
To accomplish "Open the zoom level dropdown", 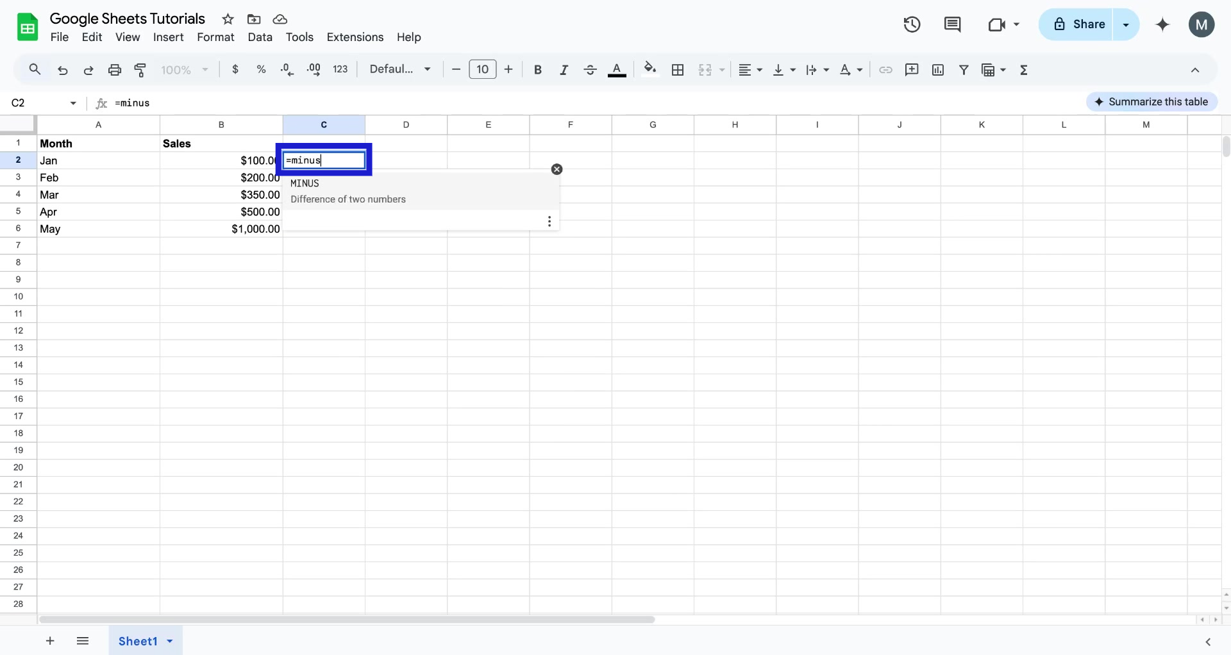I will [x=185, y=69].
